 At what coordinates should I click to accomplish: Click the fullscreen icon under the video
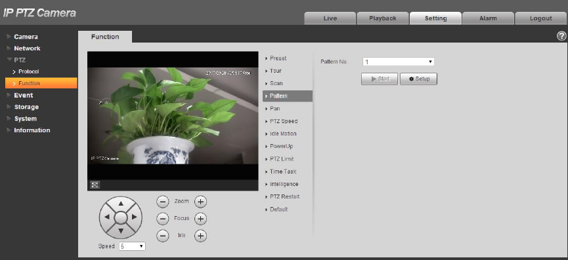tap(95, 185)
